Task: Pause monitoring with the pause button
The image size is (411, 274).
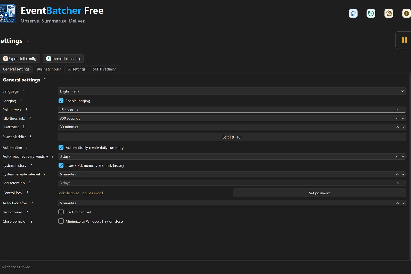Action: tap(404, 40)
